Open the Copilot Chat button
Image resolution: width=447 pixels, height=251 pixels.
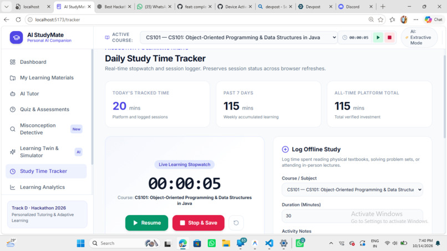[434, 19]
